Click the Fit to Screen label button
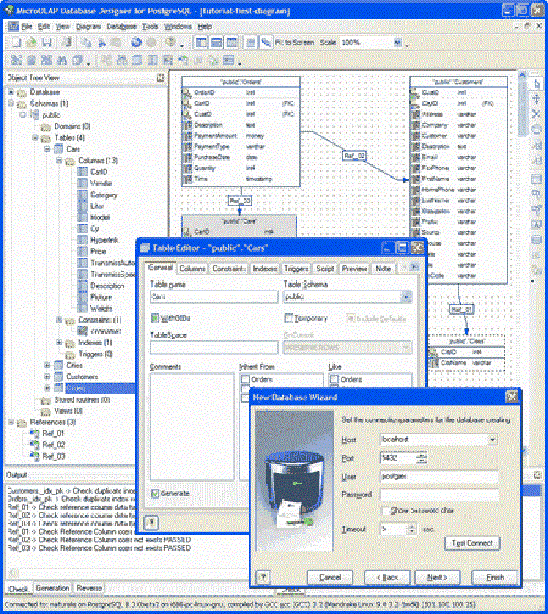This screenshot has height=614, width=548. (294, 42)
